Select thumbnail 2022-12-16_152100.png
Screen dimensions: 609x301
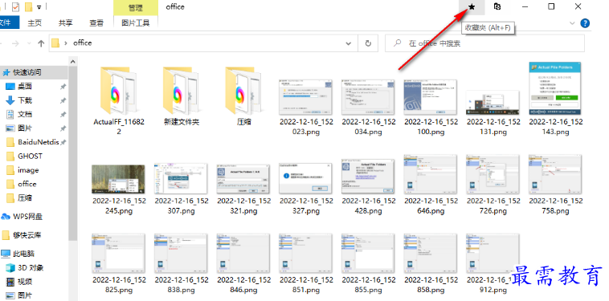[x=431, y=107]
